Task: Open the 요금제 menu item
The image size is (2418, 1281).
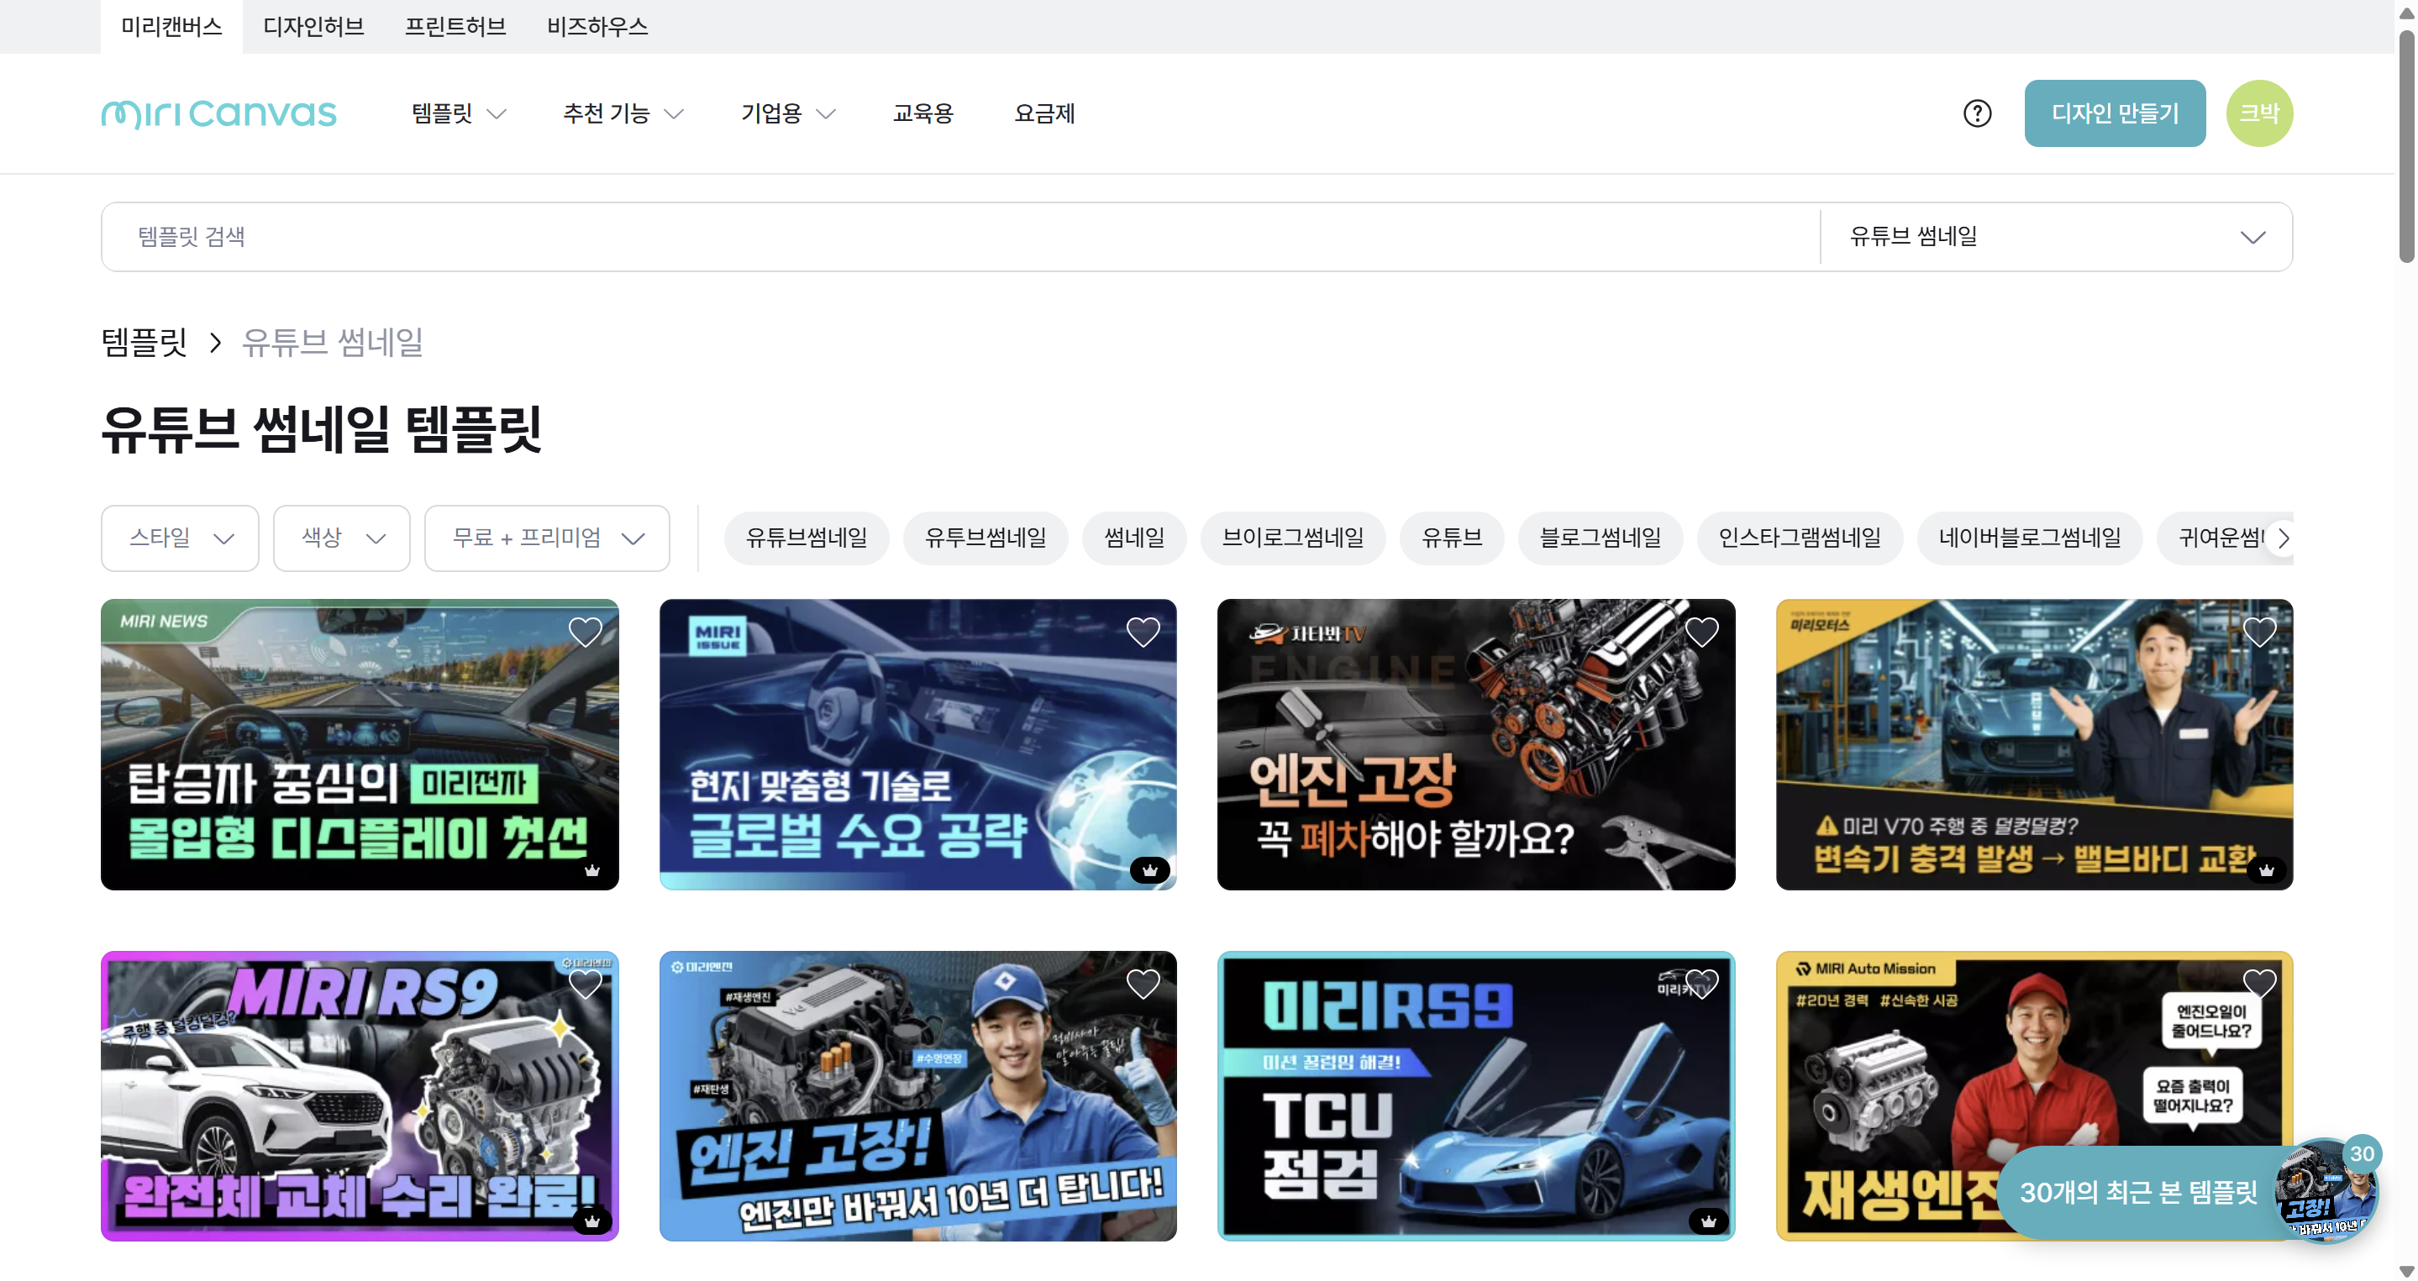Action: [x=1043, y=113]
